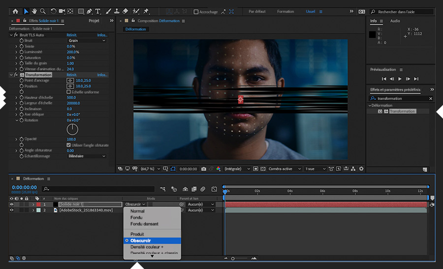Expand the Luminosité property

point(16,52)
